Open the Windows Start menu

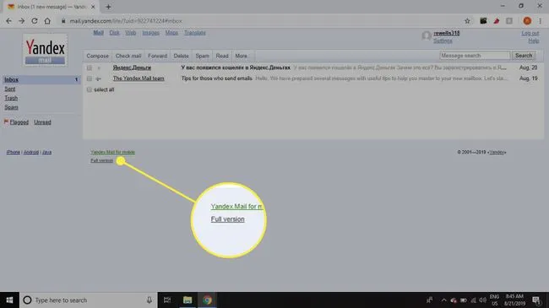(9, 300)
